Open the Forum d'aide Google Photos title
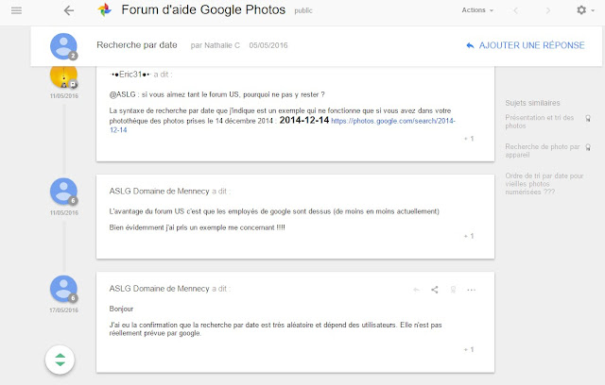This screenshot has height=385, width=605. point(203,9)
